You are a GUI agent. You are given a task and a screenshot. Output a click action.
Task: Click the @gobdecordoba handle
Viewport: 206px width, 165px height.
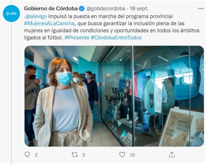(106, 9)
